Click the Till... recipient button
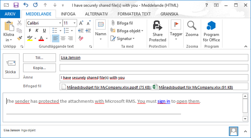Screen dimensions: 251x138 tap(39, 57)
